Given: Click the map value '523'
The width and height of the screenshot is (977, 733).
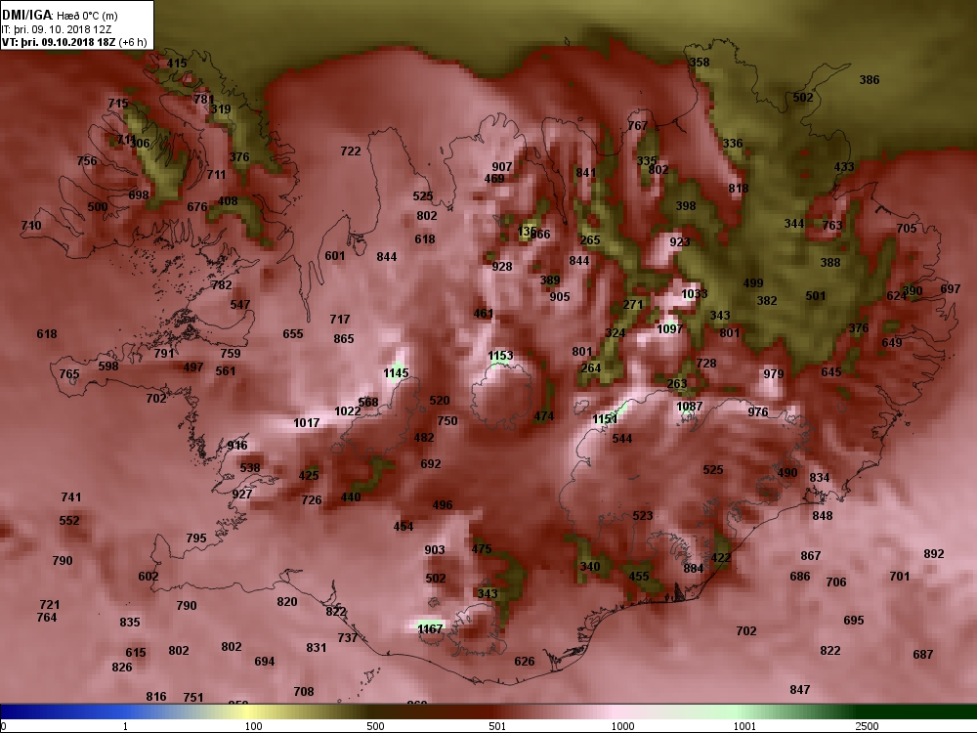Looking at the screenshot, I should [x=643, y=515].
